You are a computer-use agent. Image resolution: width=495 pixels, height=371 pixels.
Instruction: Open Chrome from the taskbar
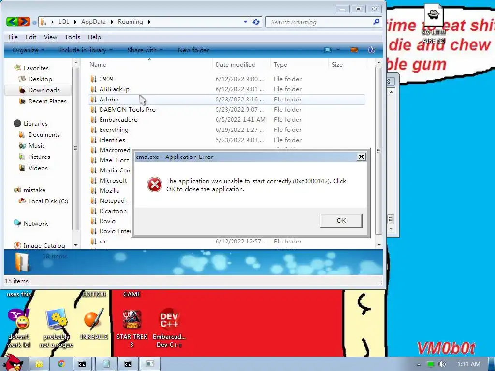point(61,364)
